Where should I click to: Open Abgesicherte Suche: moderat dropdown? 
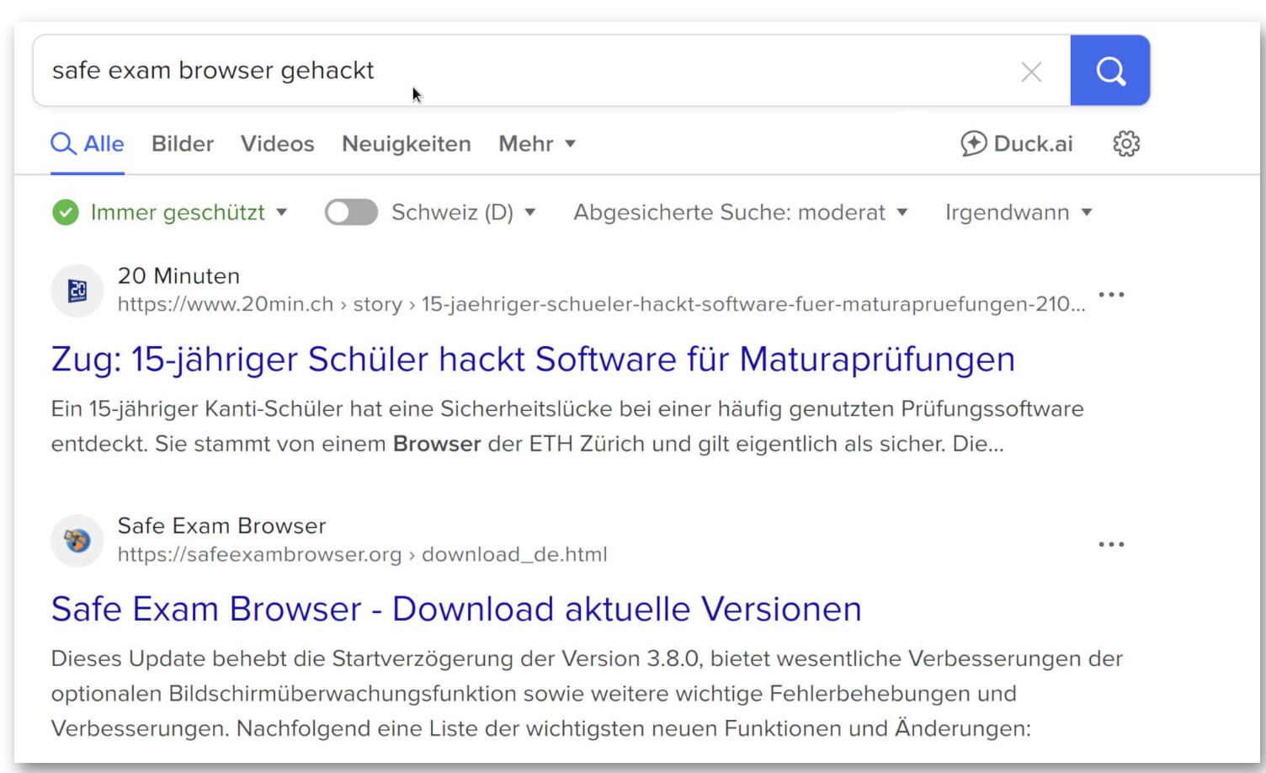pyautogui.click(x=741, y=212)
